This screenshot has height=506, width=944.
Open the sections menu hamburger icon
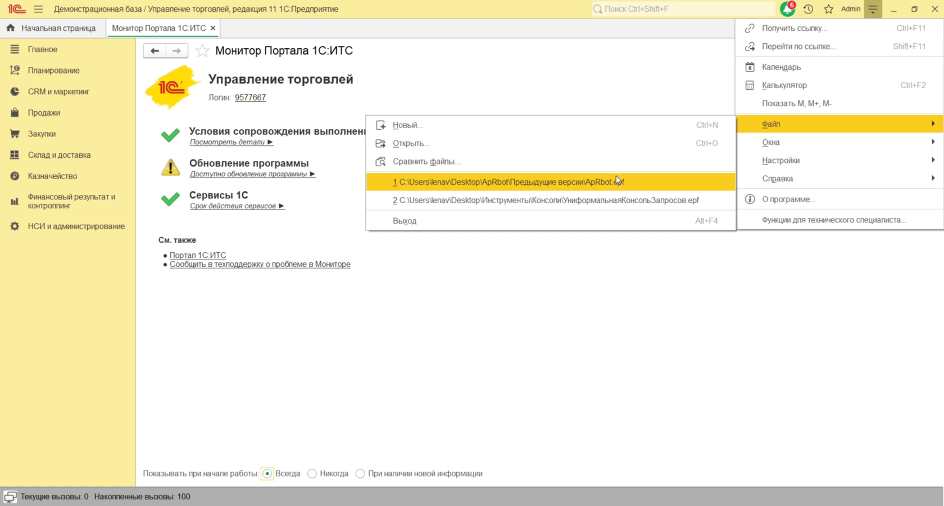click(38, 9)
